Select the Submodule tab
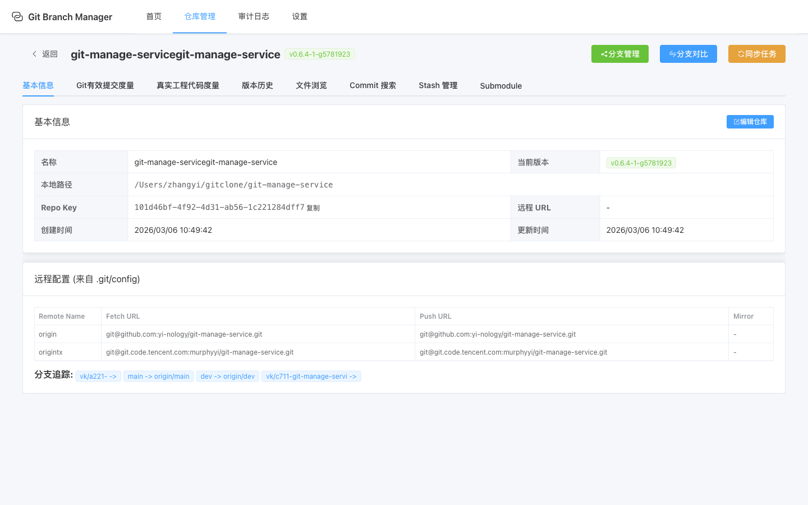The width and height of the screenshot is (808, 505). [x=501, y=86]
